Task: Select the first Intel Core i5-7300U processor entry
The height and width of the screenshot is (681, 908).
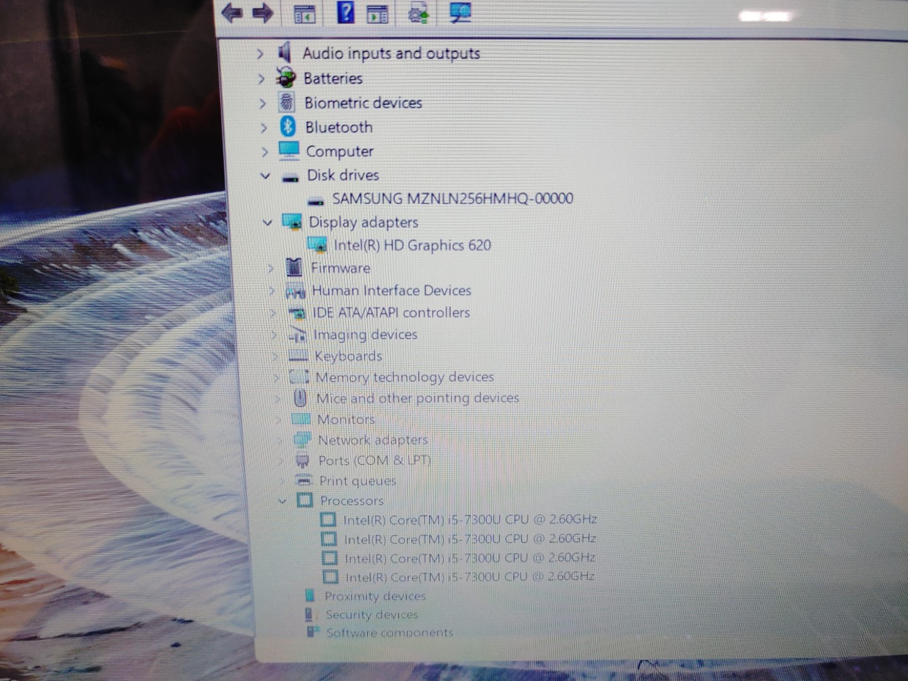Action: (x=469, y=520)
